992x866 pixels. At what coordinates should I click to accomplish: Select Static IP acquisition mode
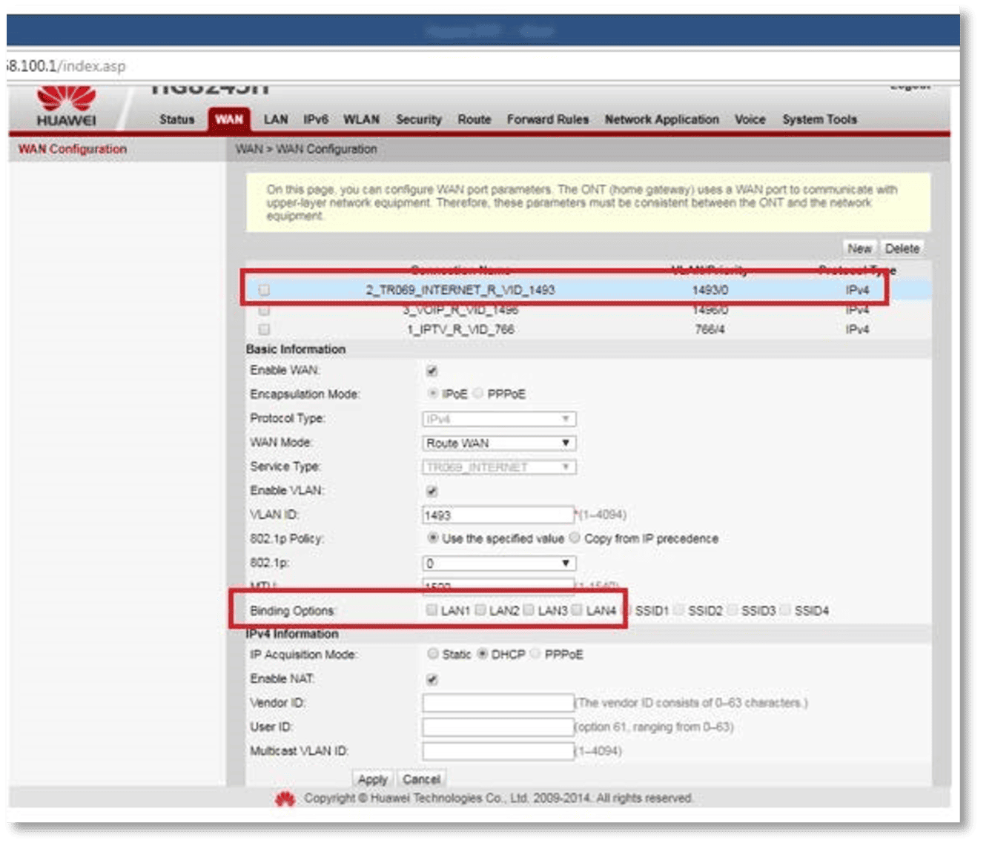433,654
